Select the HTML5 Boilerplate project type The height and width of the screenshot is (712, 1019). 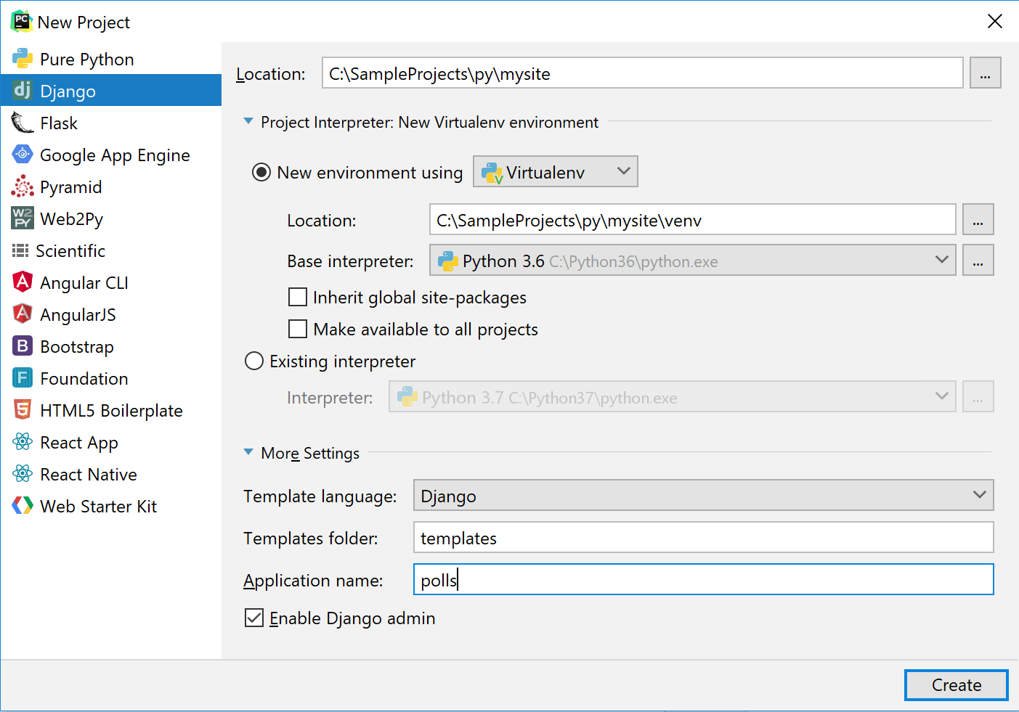tap(111, 410)
